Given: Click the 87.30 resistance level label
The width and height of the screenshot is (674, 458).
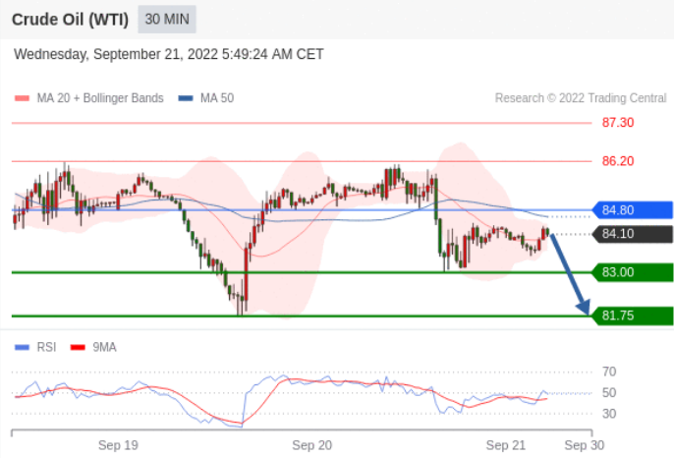Looking at the screenshot, I should click(x=618, y=123).
